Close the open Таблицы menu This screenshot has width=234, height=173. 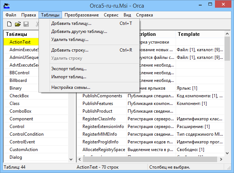(50, 15)
